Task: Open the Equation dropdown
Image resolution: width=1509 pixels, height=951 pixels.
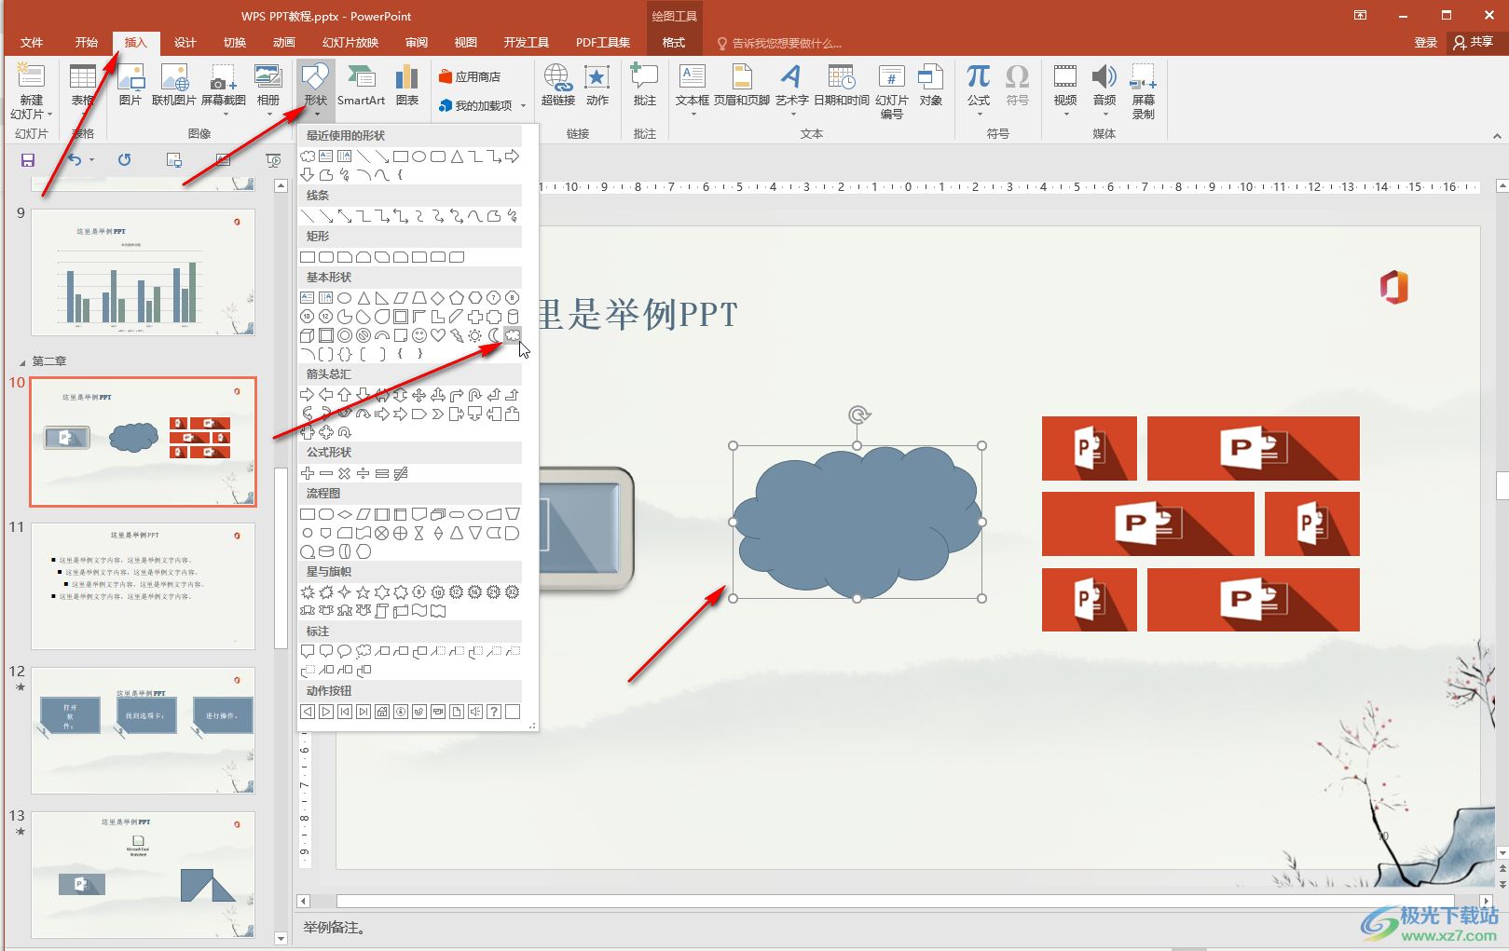Action: [979, 115]
